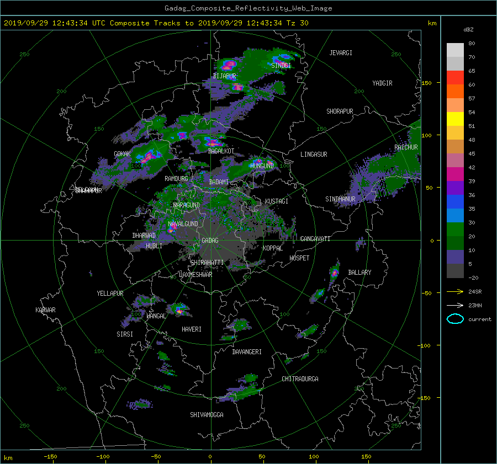
Task: Click the HAVERI city label
Action: point(192,329)
